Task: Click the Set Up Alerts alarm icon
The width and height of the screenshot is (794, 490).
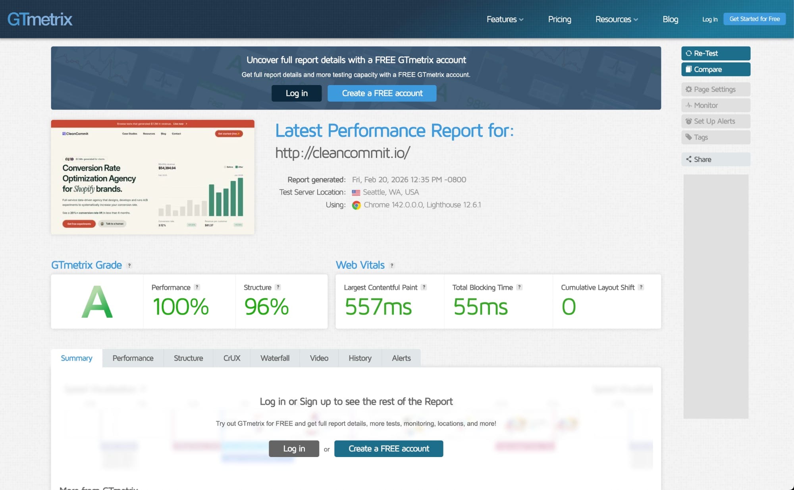Action: 689,121
